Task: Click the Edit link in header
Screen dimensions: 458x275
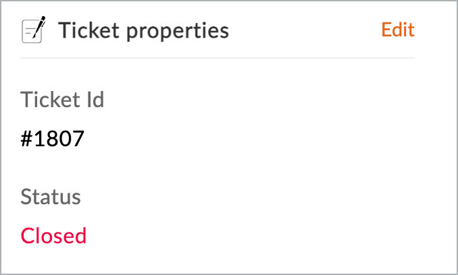Action: coord(397,30)
